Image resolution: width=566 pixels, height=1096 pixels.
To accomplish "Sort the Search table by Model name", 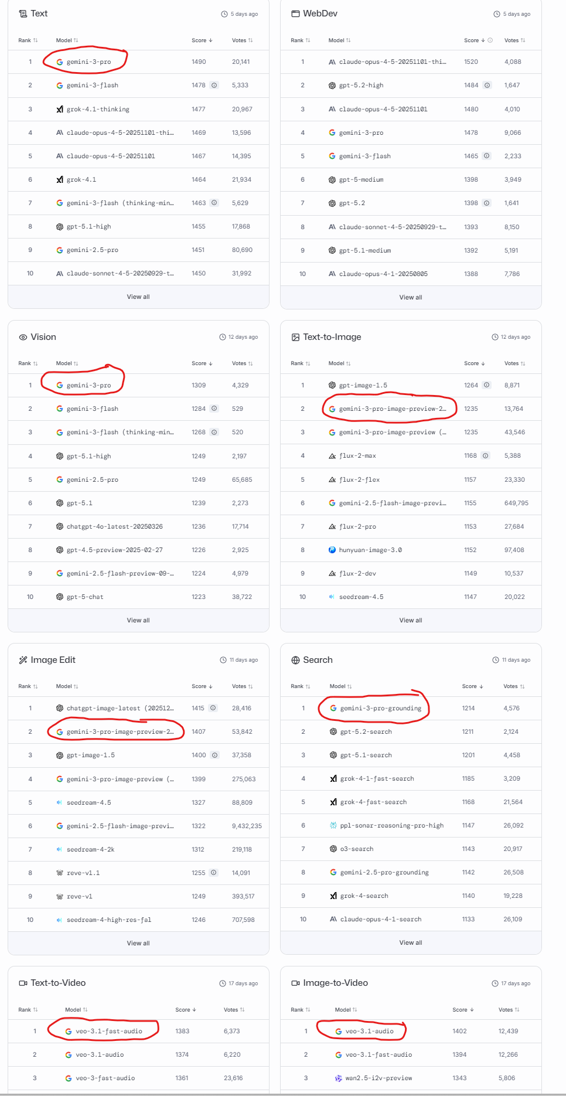I will [340, 686].
